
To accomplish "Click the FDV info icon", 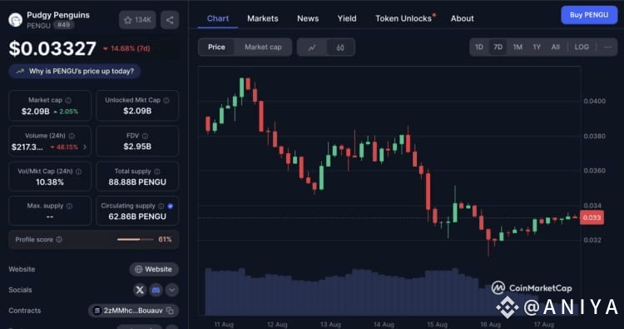I will coord(146,137).
